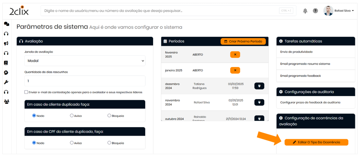Select the wrench settings icon in sidebar
The image size is (360, 158).
tap(6, 82)
